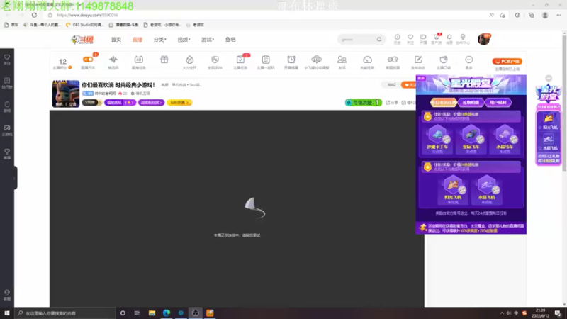The image size is (567, 319).
Task: Go to the 首页 home tab
Action: click(x=116, y=40)
